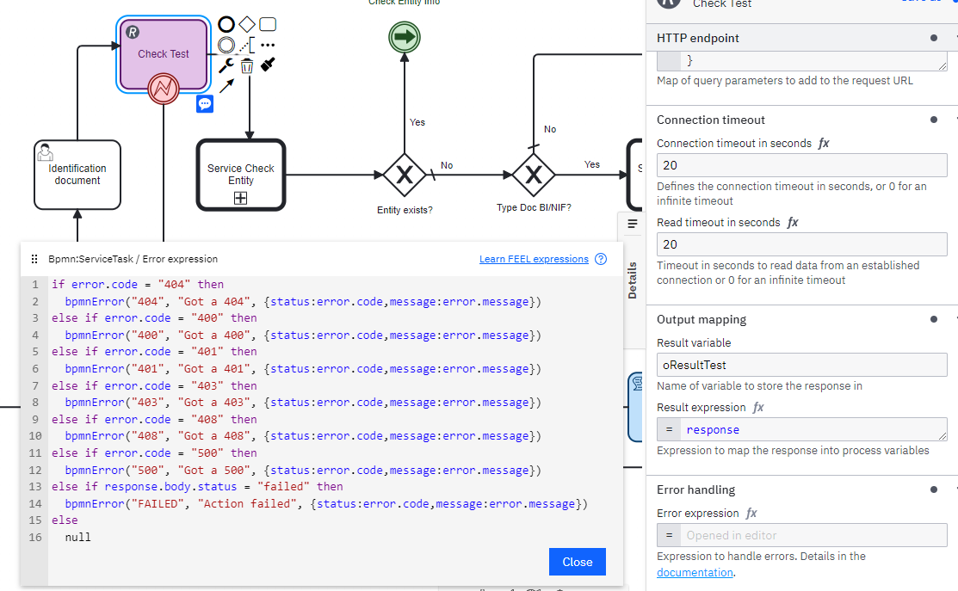This screenshot has height=591, width=958.
Task: Click the 'null' line in the editor
Action: click(78, 538)
